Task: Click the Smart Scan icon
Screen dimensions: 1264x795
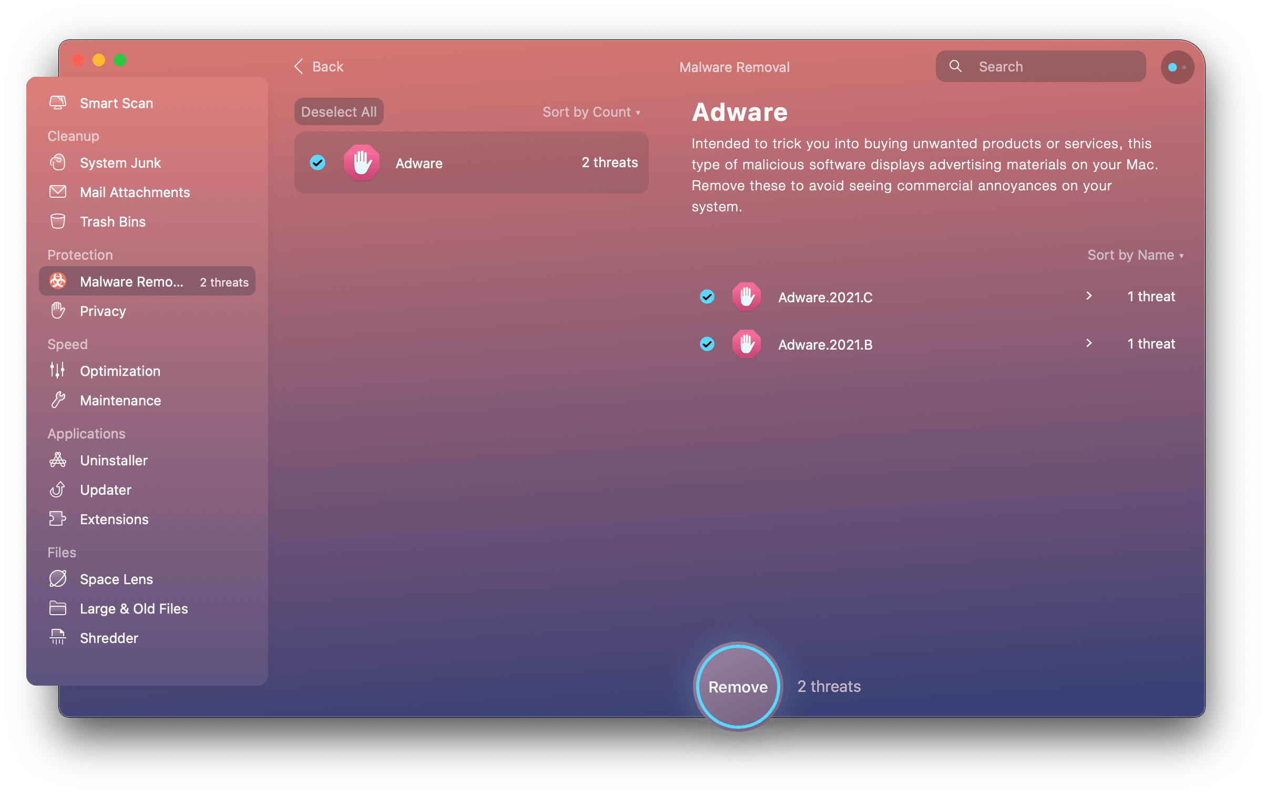Action: tap(57, 101)
